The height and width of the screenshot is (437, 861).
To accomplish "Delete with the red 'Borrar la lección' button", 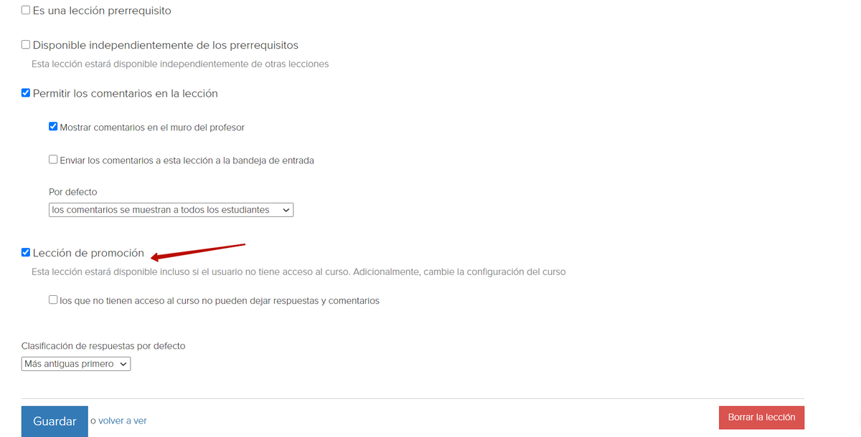I will point(761,417).
